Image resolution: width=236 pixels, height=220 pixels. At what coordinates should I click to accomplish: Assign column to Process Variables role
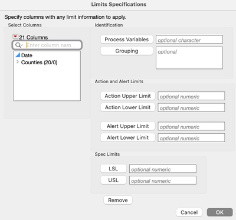pos(127,40)
